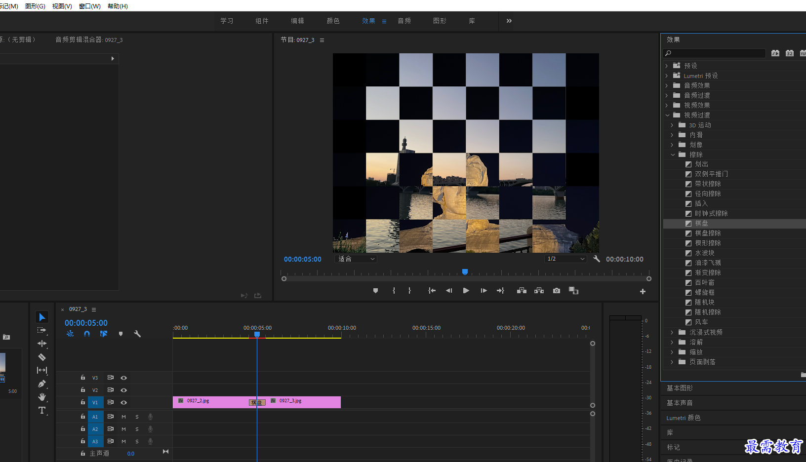Toggle linked selection in timeline
Image resolution: width=806 pixels, height=462 pixels.
click(104, 334)
